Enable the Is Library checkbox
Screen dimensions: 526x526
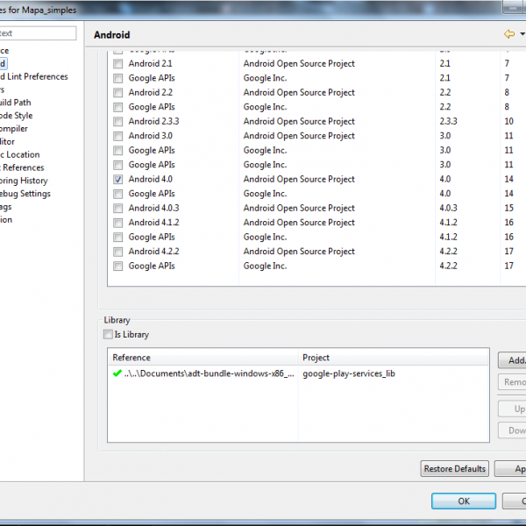pyautogui.click(x=108, y=335)
